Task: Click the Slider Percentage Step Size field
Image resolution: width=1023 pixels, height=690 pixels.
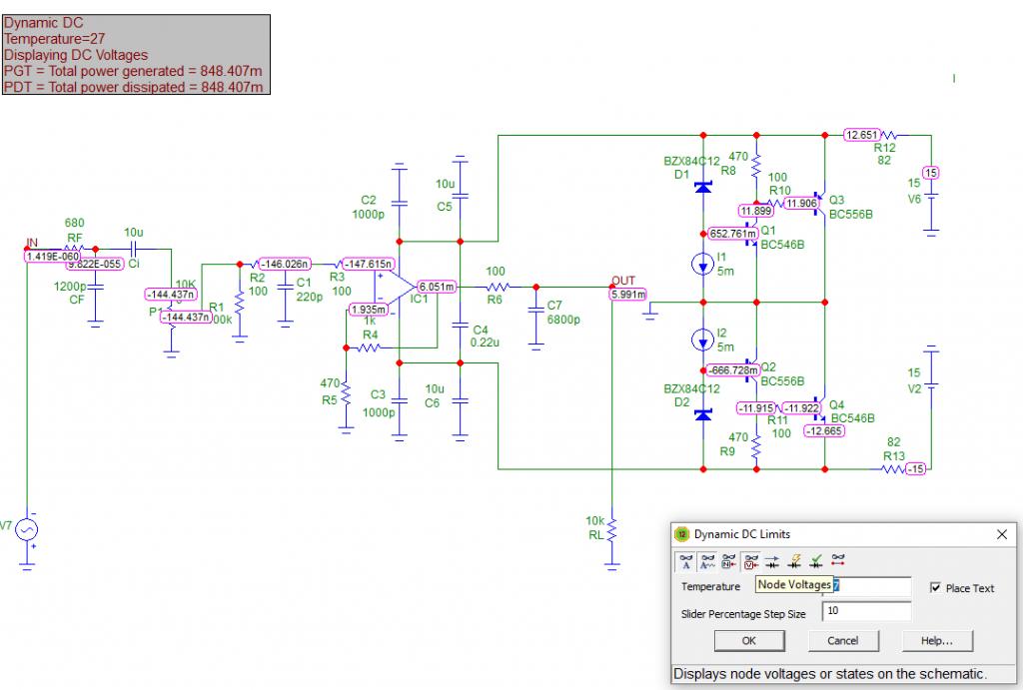Action: [x=866, y=611]
